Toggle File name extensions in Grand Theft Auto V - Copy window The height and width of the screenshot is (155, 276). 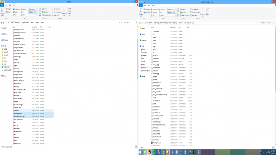tap(195, 12)
